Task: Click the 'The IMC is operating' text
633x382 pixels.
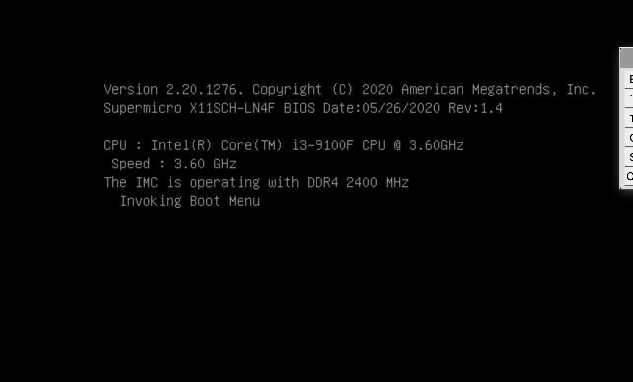Action: pos(182,182)
